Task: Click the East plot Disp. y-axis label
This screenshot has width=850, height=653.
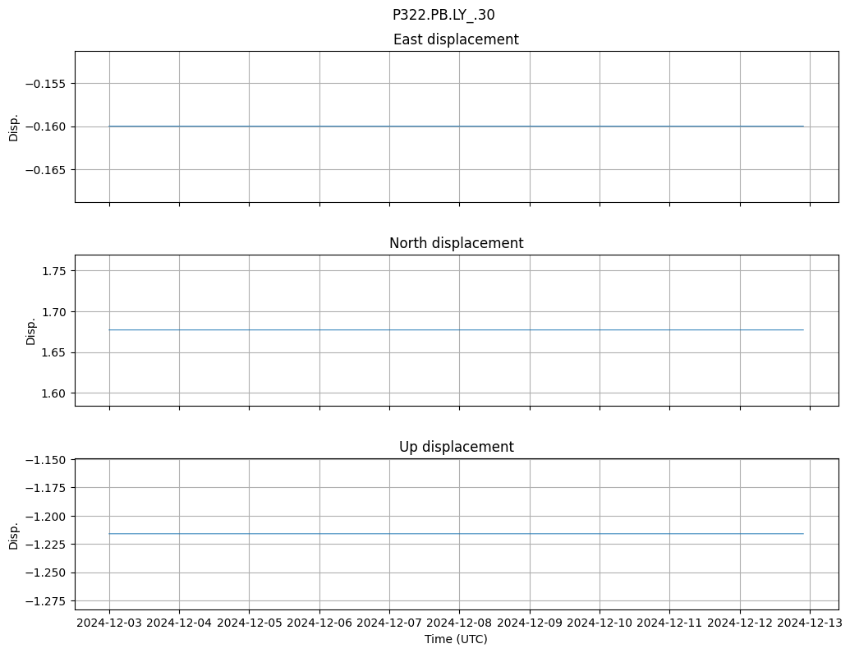Action: (14, 126)
